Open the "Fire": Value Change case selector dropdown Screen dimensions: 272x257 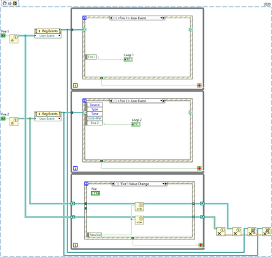point(139,184)
